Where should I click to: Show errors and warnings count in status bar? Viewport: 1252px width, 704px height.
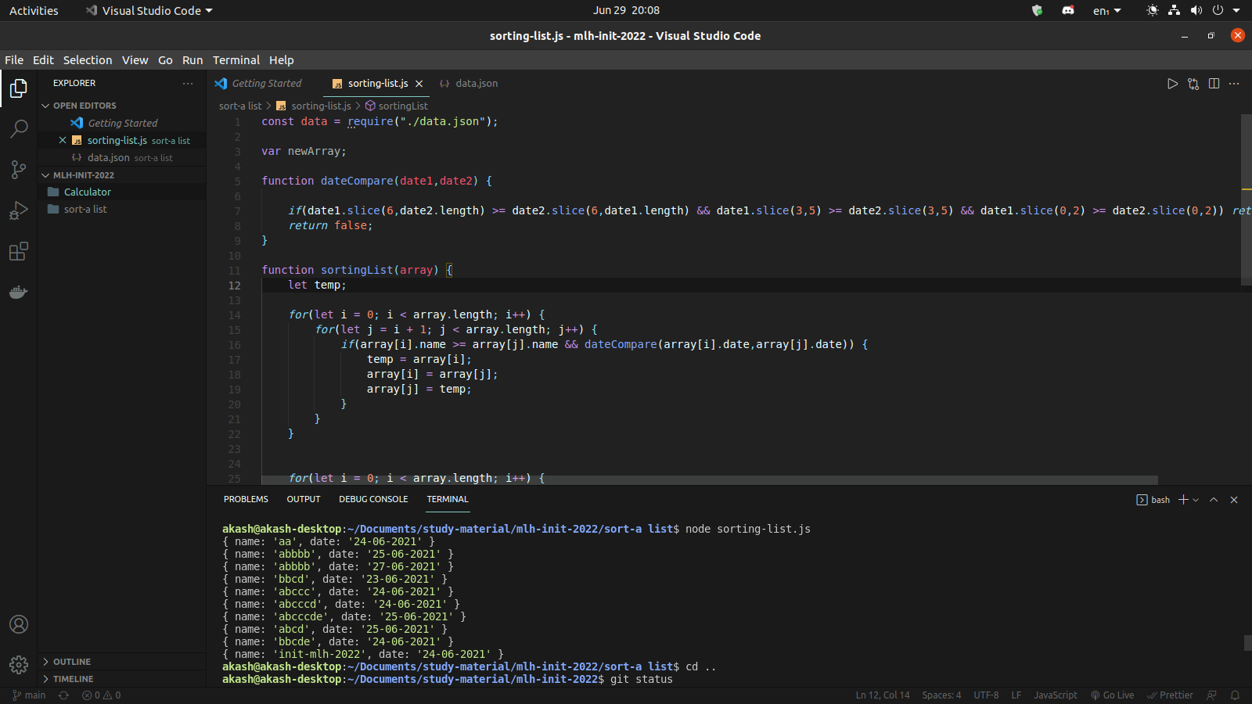102,695
